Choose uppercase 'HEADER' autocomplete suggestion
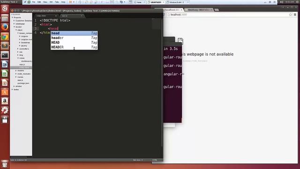 pos(74,47)
